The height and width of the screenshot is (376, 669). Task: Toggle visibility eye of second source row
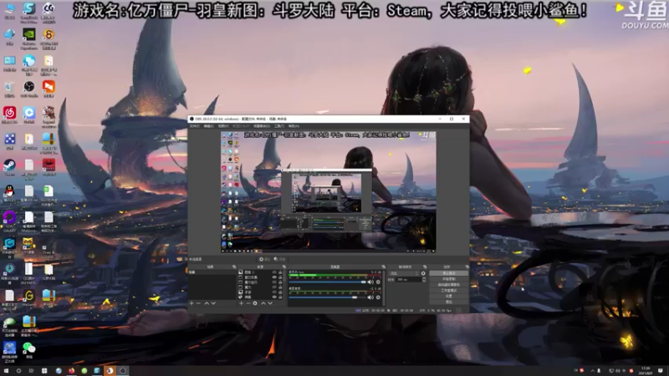[274, 277]
